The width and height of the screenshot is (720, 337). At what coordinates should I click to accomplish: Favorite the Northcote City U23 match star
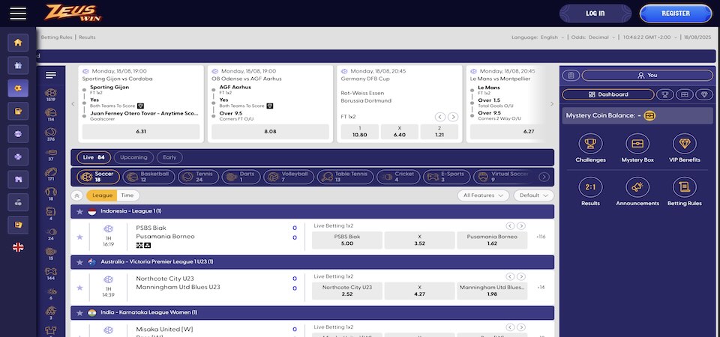pos(79,288)
